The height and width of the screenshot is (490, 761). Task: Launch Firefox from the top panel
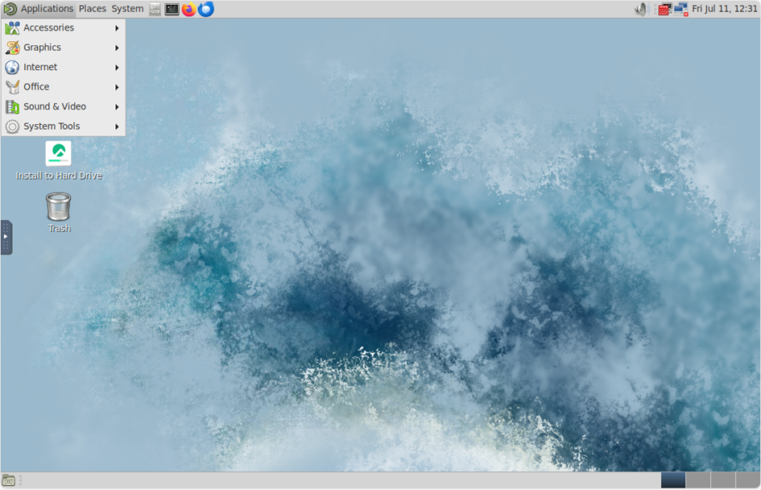(x=188, y=9)
